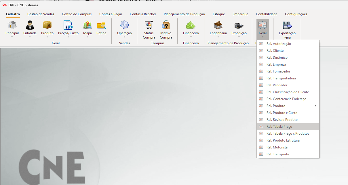Switch to the Gestão de Vendas tab
The image size is (348, 185).
pos(41,14)
